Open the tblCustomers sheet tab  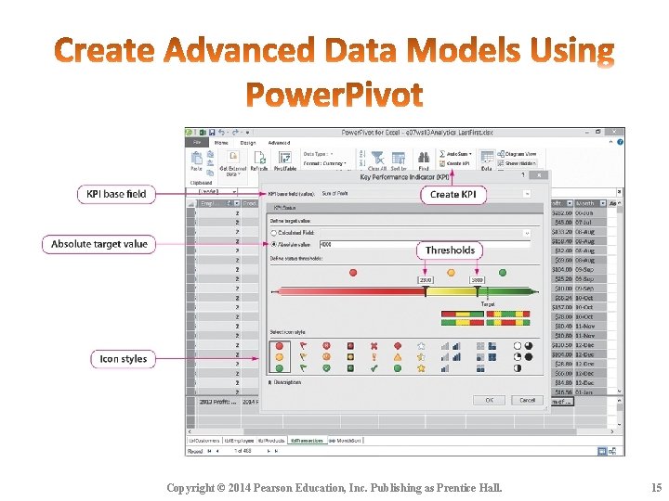(x=203, y=441)
